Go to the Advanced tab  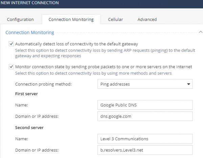(x=147, y=20)
